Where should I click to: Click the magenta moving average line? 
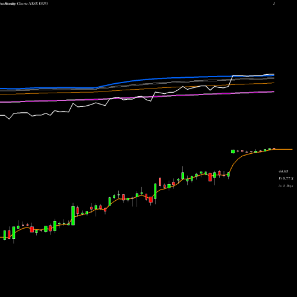tap(137, 97)
